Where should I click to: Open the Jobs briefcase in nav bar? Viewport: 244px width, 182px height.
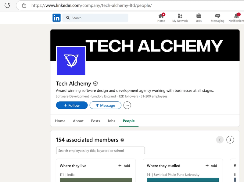click(199, 18)
